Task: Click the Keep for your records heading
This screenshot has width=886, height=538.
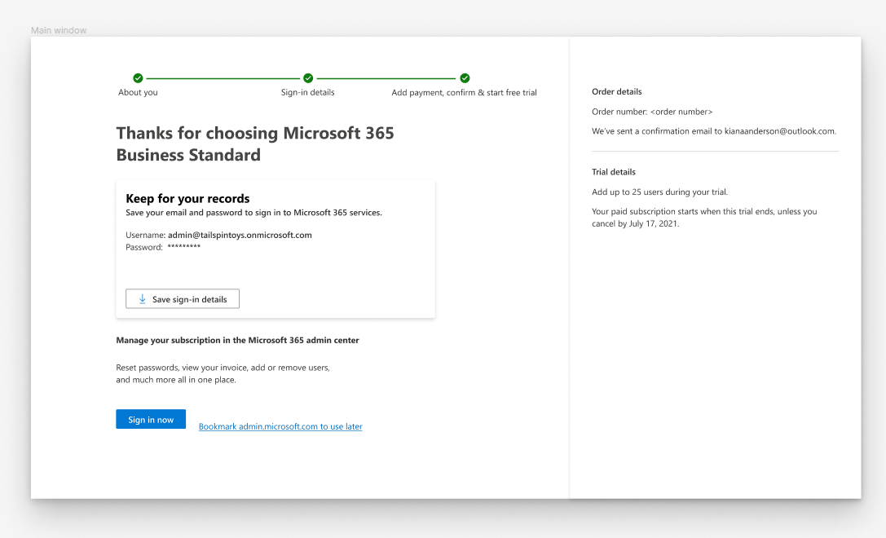Action: pyautogui.click(x=187, y=198)
